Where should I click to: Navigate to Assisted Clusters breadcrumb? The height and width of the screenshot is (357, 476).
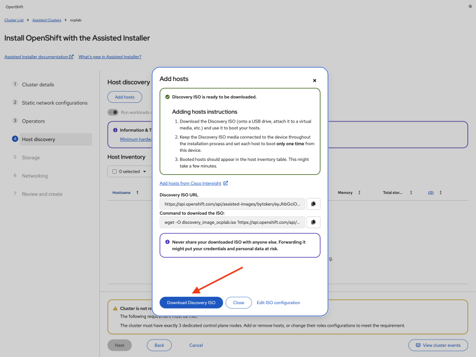click(47, 20)
